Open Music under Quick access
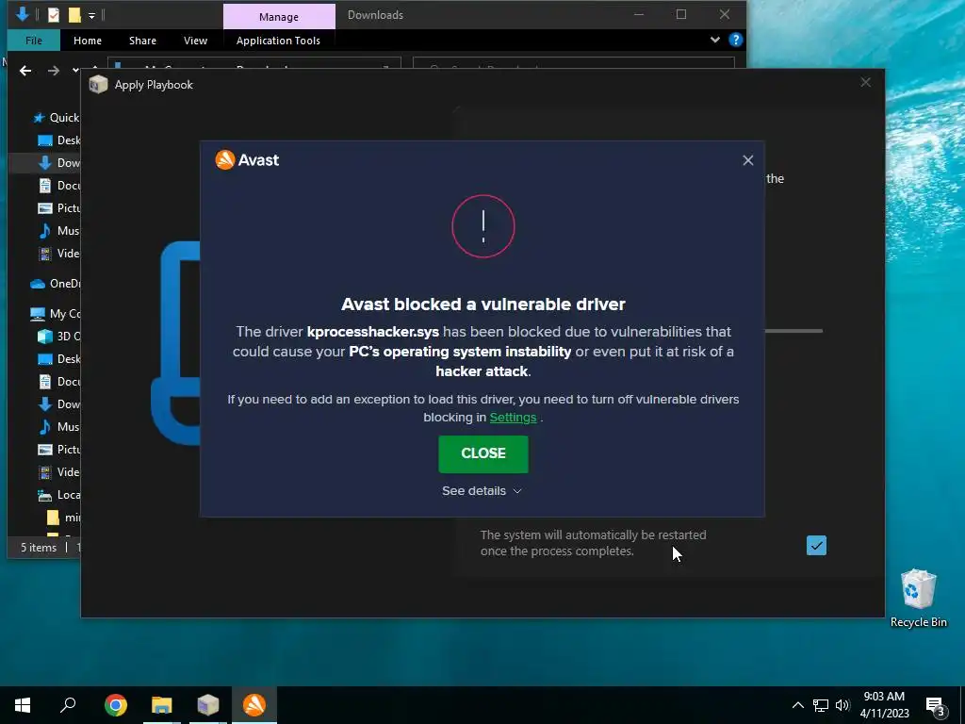The image size is (965, 724). [x=58, y=231]
